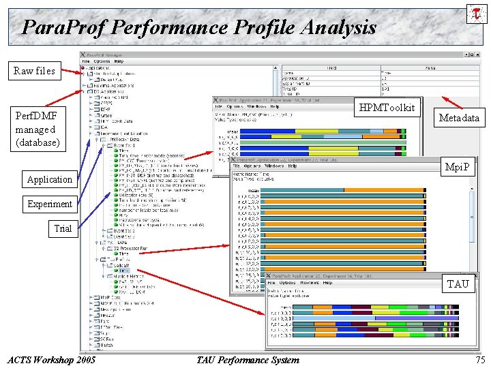Click X logo in HPMToolkit window title bar
The width and height of the screenshot is (491, 368).
click(x=215, y=100)
